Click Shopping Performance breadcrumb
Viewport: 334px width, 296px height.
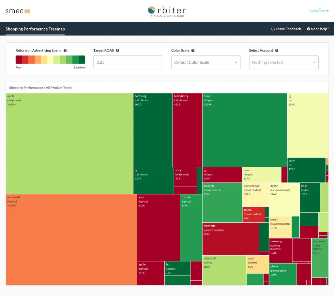pos(26,88)
